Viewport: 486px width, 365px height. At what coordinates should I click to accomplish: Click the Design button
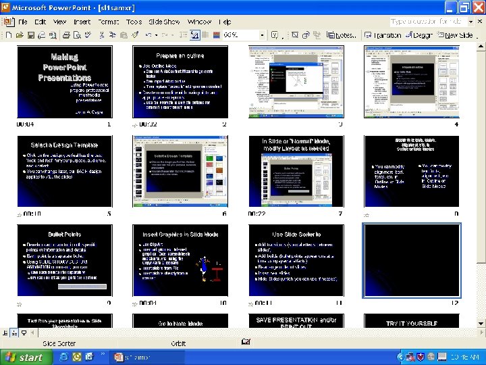coord(418,35)
